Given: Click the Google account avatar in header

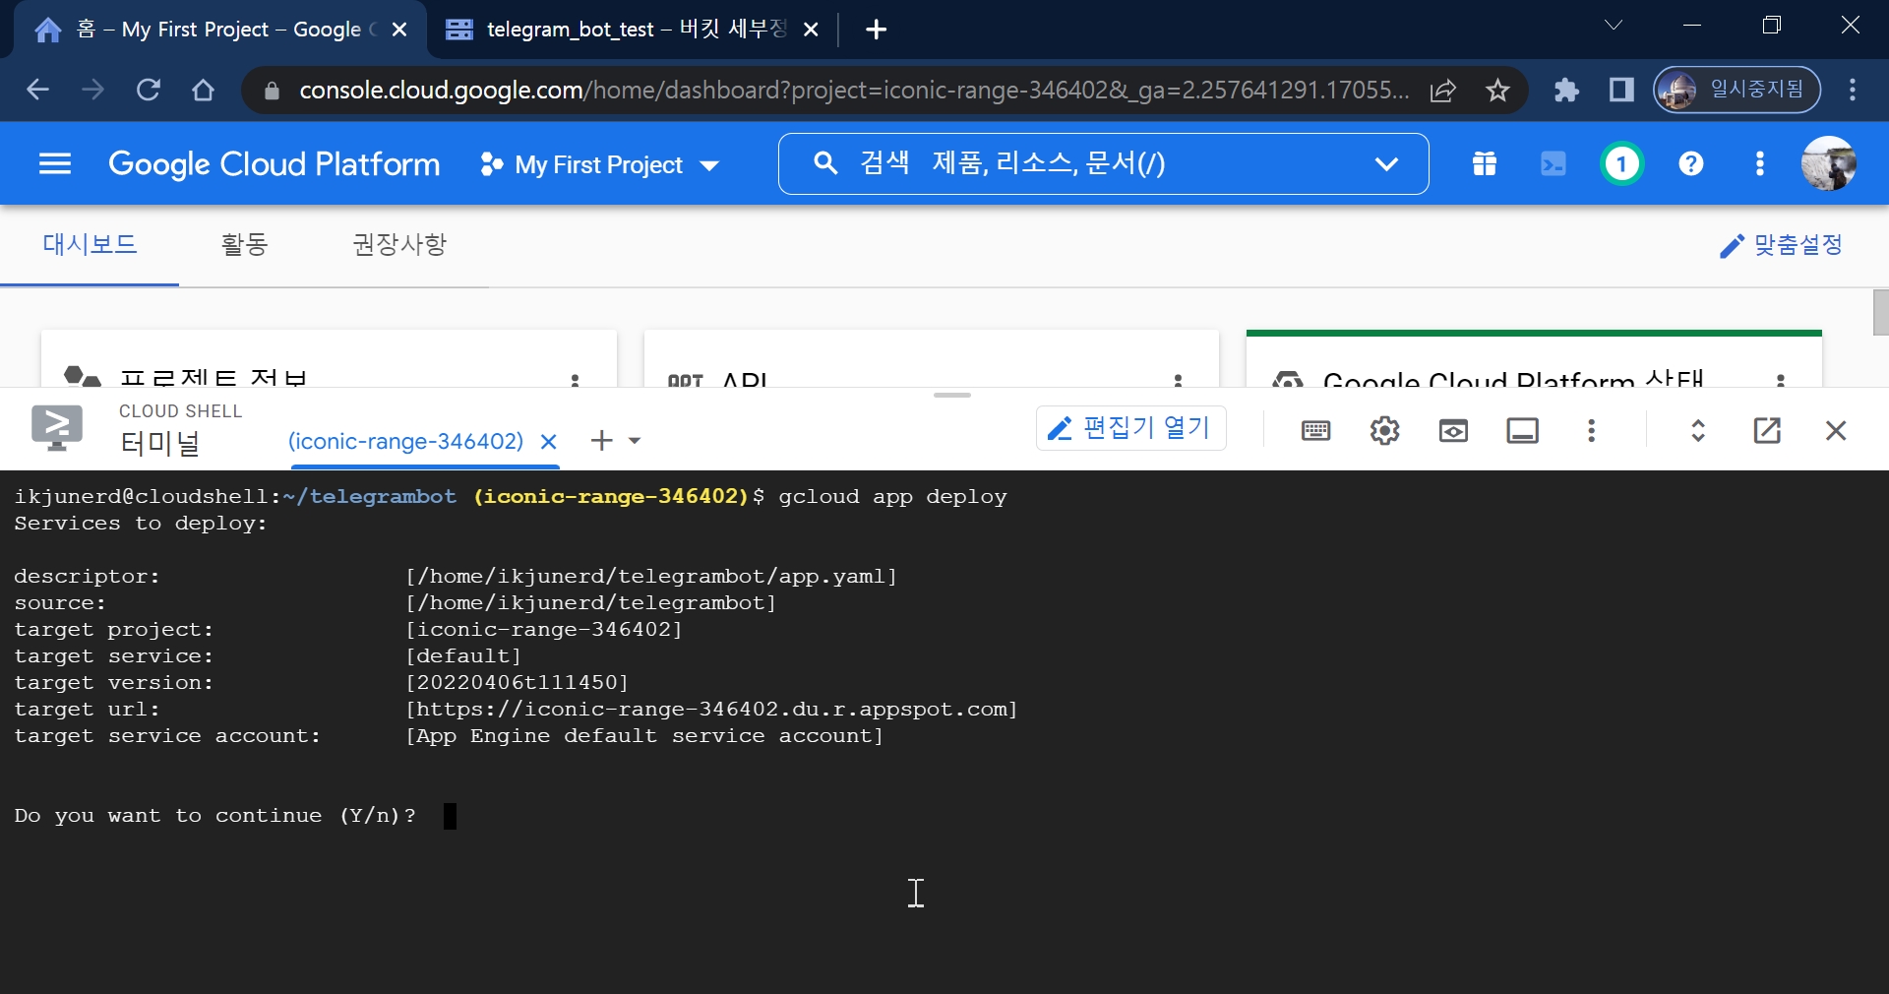Looking at the screenshot, I should click(x=1829, y=163).
